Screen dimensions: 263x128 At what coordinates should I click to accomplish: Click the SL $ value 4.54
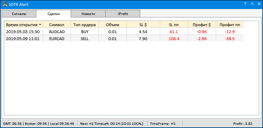[143, 32]
